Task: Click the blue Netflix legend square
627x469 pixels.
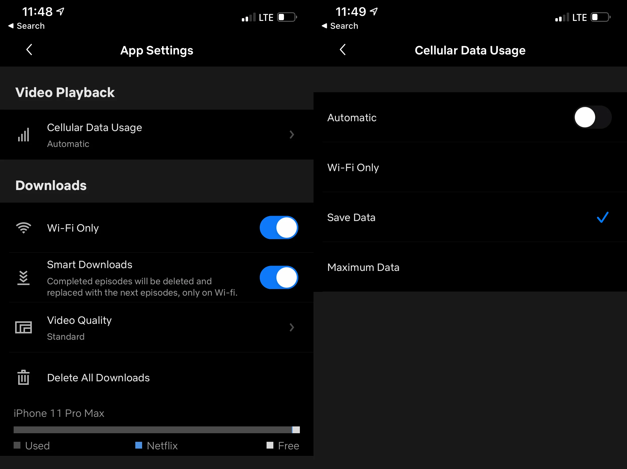Action: pyautogui.click(x=139, y=446)
